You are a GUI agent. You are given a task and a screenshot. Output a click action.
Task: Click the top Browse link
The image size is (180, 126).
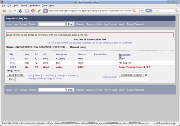click(x=23, y=24)
